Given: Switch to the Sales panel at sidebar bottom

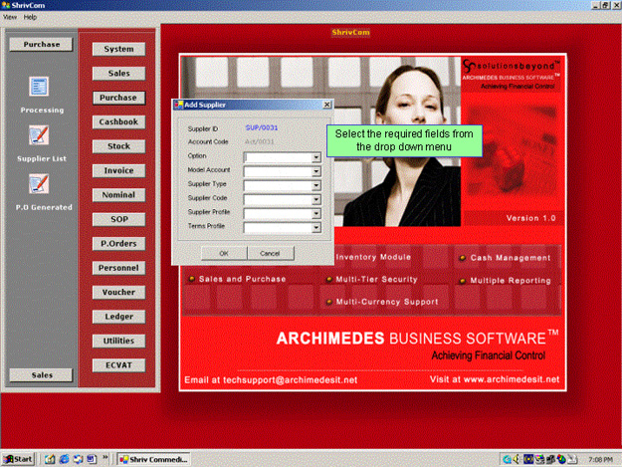Looking at the screenshot, I should tap(42, 374).
